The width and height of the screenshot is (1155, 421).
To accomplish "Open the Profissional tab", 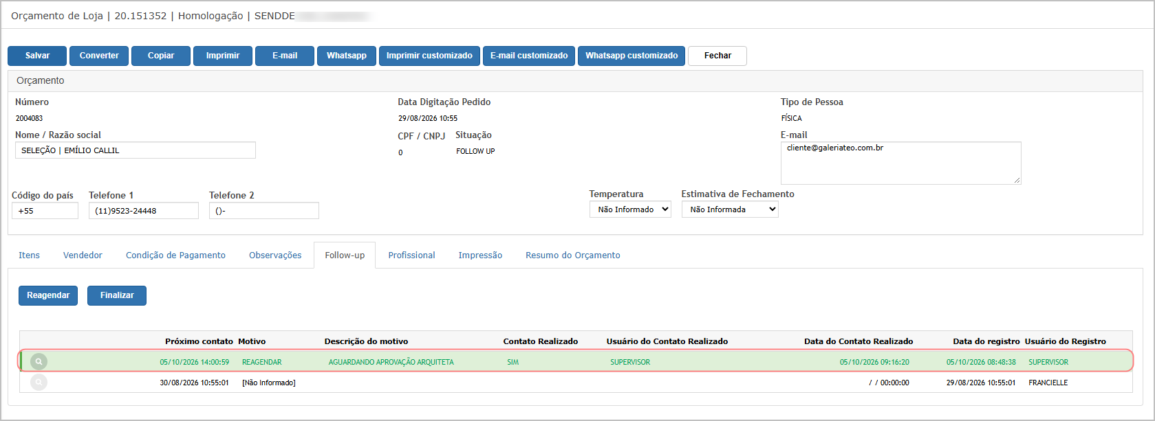I will 411,255.
